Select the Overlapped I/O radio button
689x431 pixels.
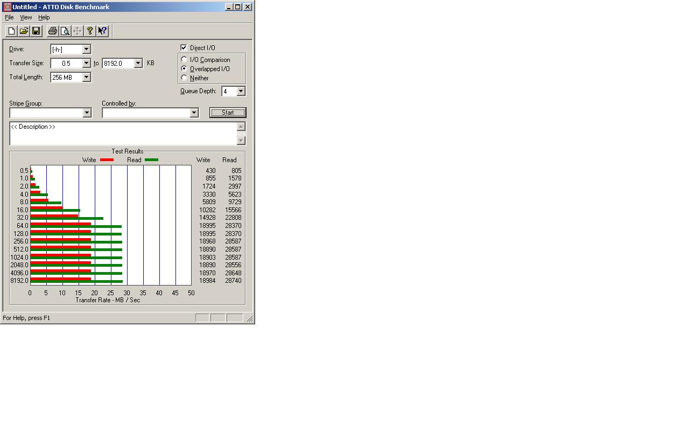(x=184, y=69)
